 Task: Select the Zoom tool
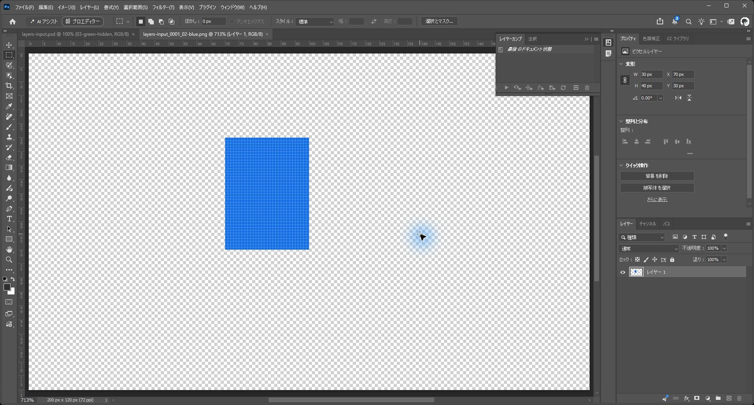9,260
